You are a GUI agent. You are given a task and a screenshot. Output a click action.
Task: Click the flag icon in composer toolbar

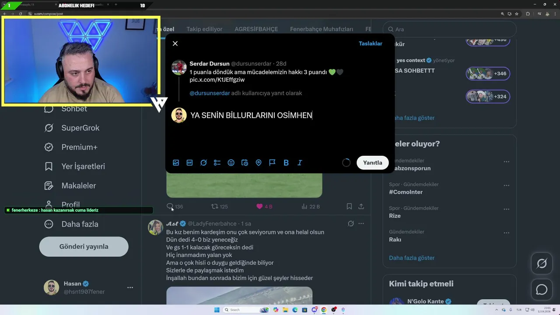[x=272, y=163]
